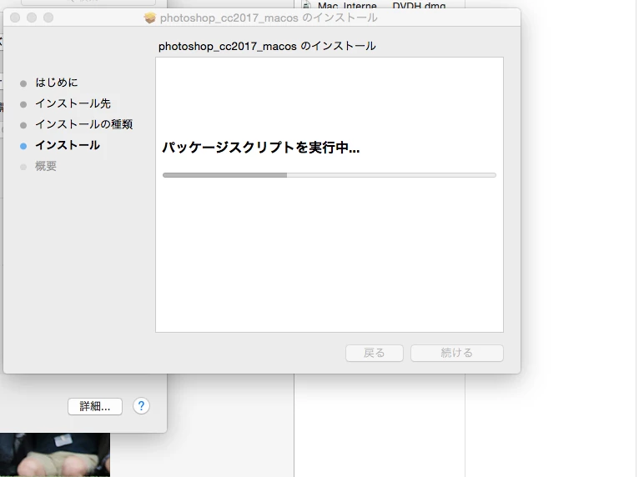Close the installer window

(15, 18)
